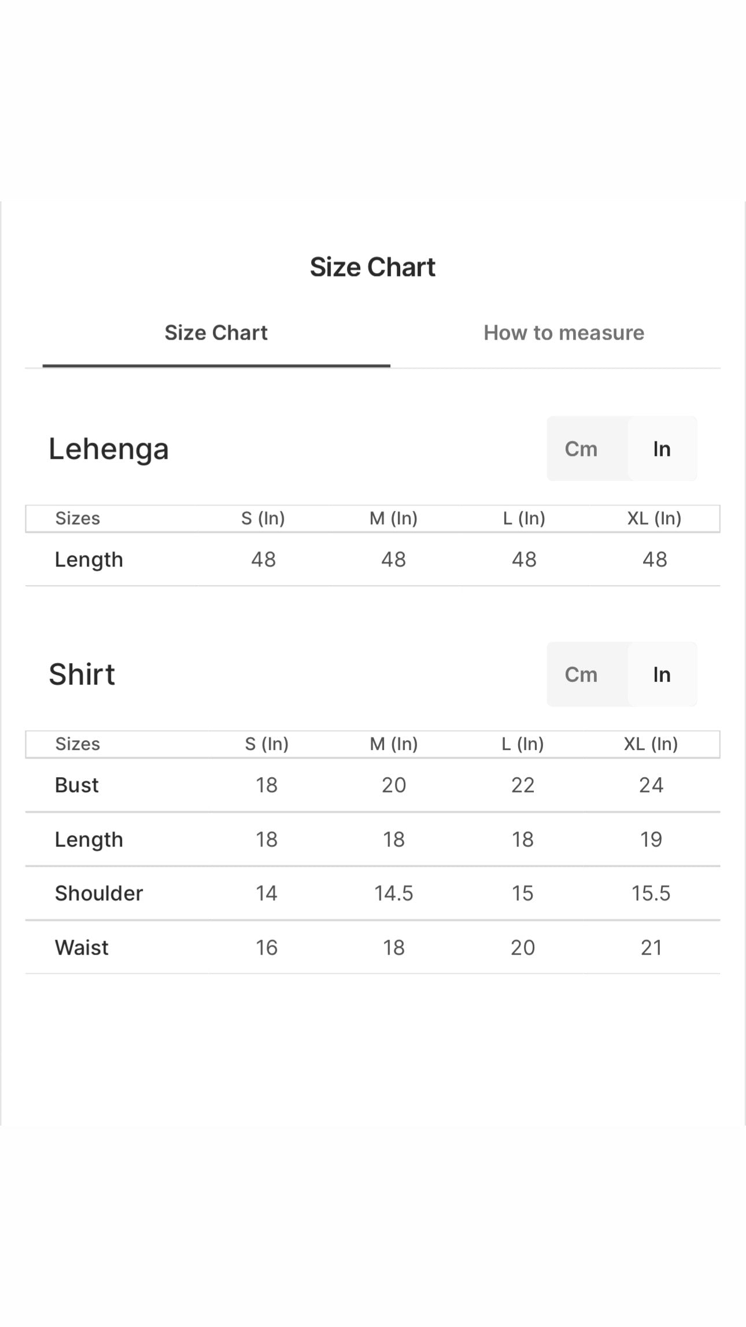The image size is (746, 1327).
Task: Switch Shirt measurements to In
Action: [662, 674]
